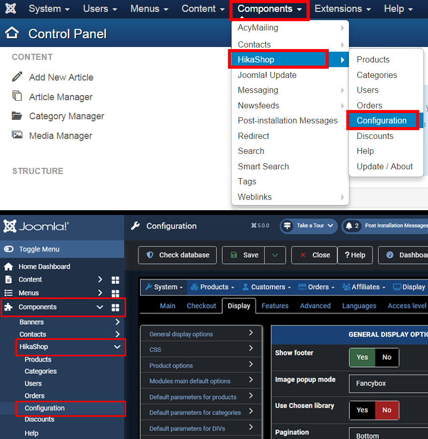Open the Advanced tab

click(x=315, y=306)
